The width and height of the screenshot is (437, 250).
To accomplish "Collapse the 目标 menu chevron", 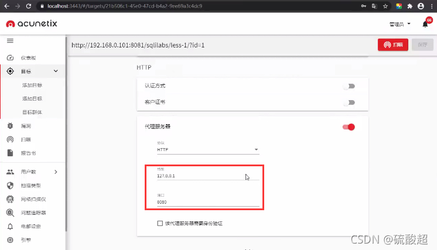I will pos(56,71).
